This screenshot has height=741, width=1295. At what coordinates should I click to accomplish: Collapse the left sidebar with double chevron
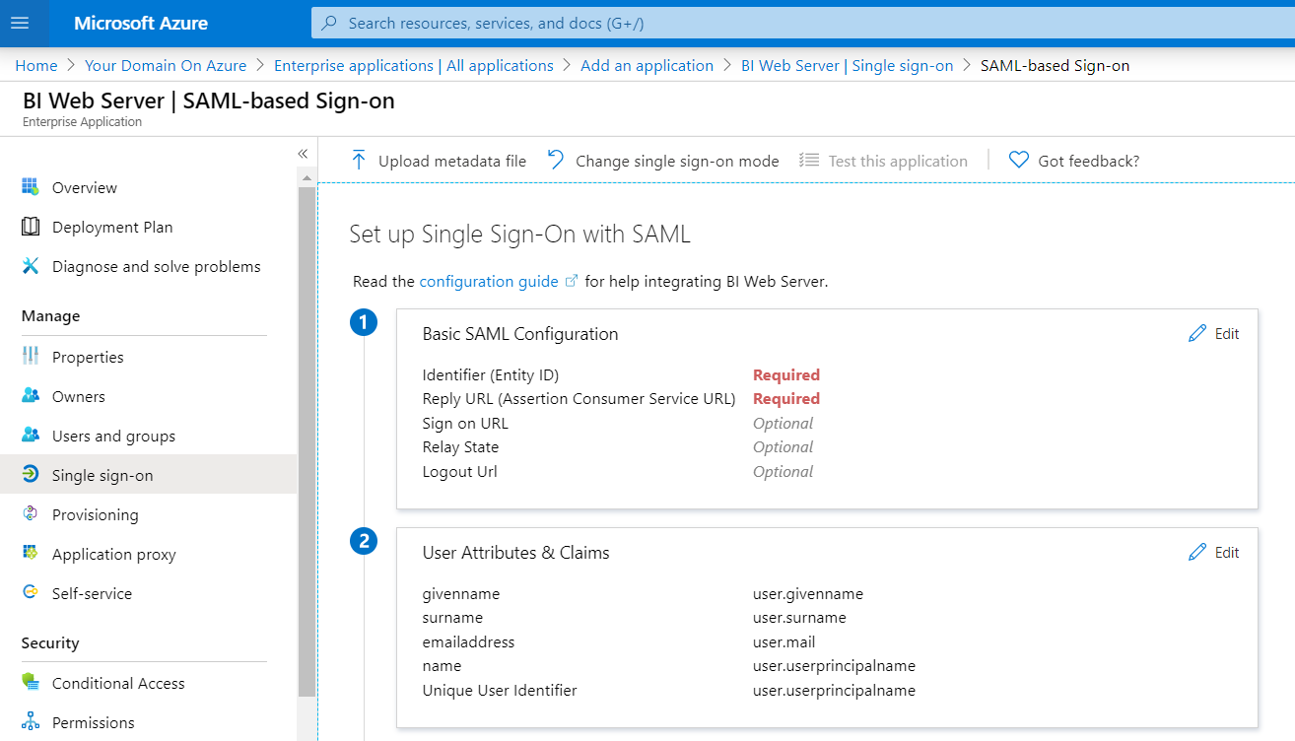(303, 154)
